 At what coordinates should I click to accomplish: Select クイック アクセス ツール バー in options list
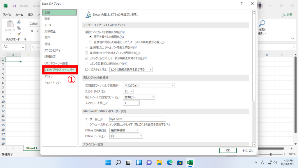[60, 70]
